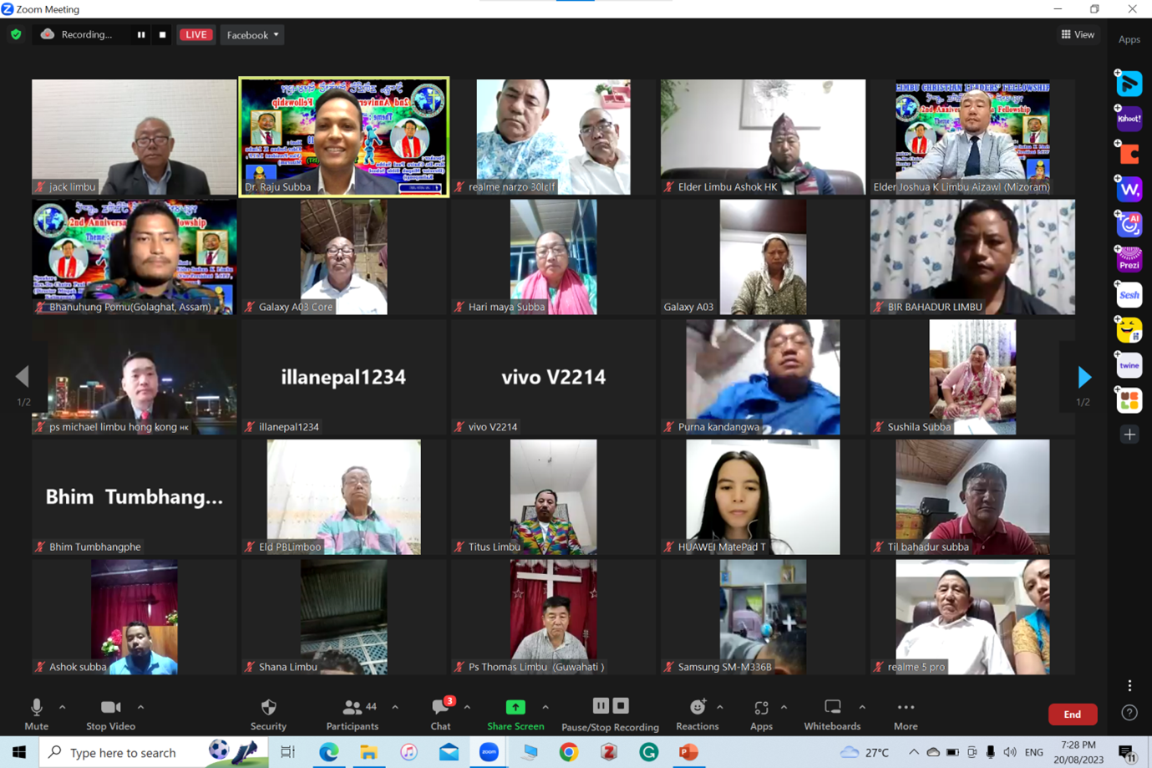Expand video options arrow beside Stop Video
Viewport: 1152px width, 768px height.
coord(140,708)
